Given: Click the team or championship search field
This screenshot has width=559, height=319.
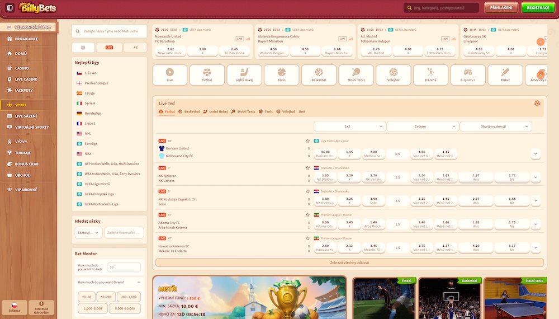Looking at the screenshot, I should coord(109,31).
